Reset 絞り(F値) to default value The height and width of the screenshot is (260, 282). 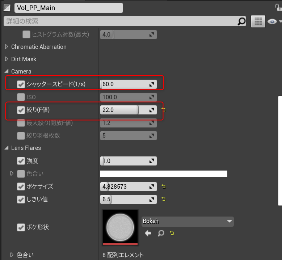click(x=164, y=110)
